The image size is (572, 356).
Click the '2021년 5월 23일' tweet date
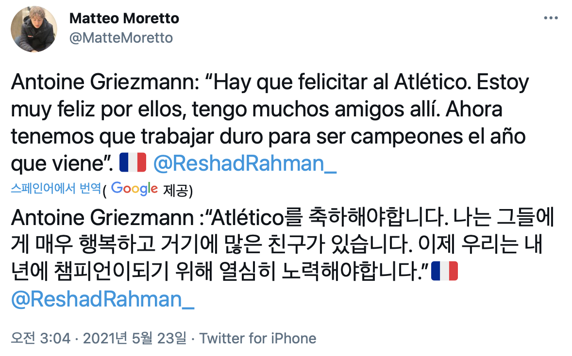(x=135, y=338)
